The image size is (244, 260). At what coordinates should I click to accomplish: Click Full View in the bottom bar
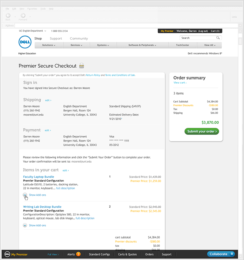pos(53,254)
